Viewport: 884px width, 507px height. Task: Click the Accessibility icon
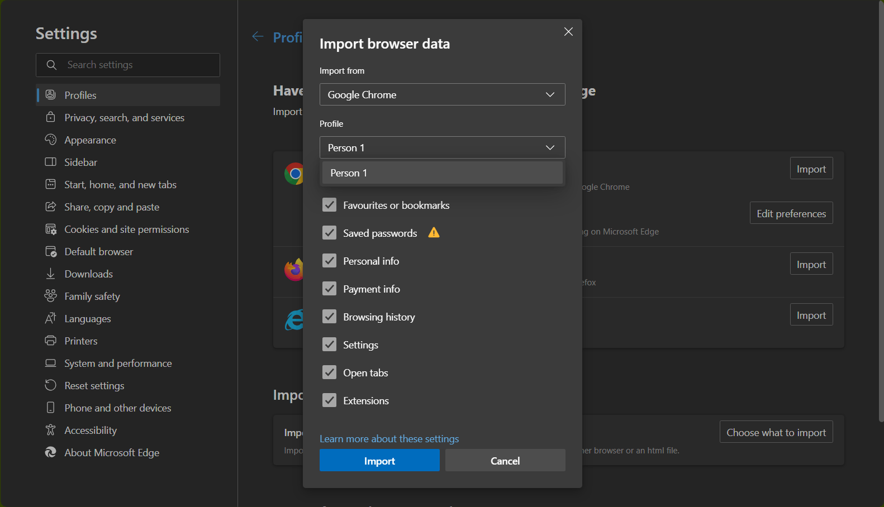coord(50,430)
